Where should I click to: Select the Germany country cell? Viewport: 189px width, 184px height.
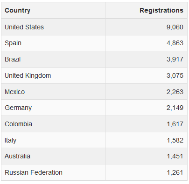click(x=53, y=108)
